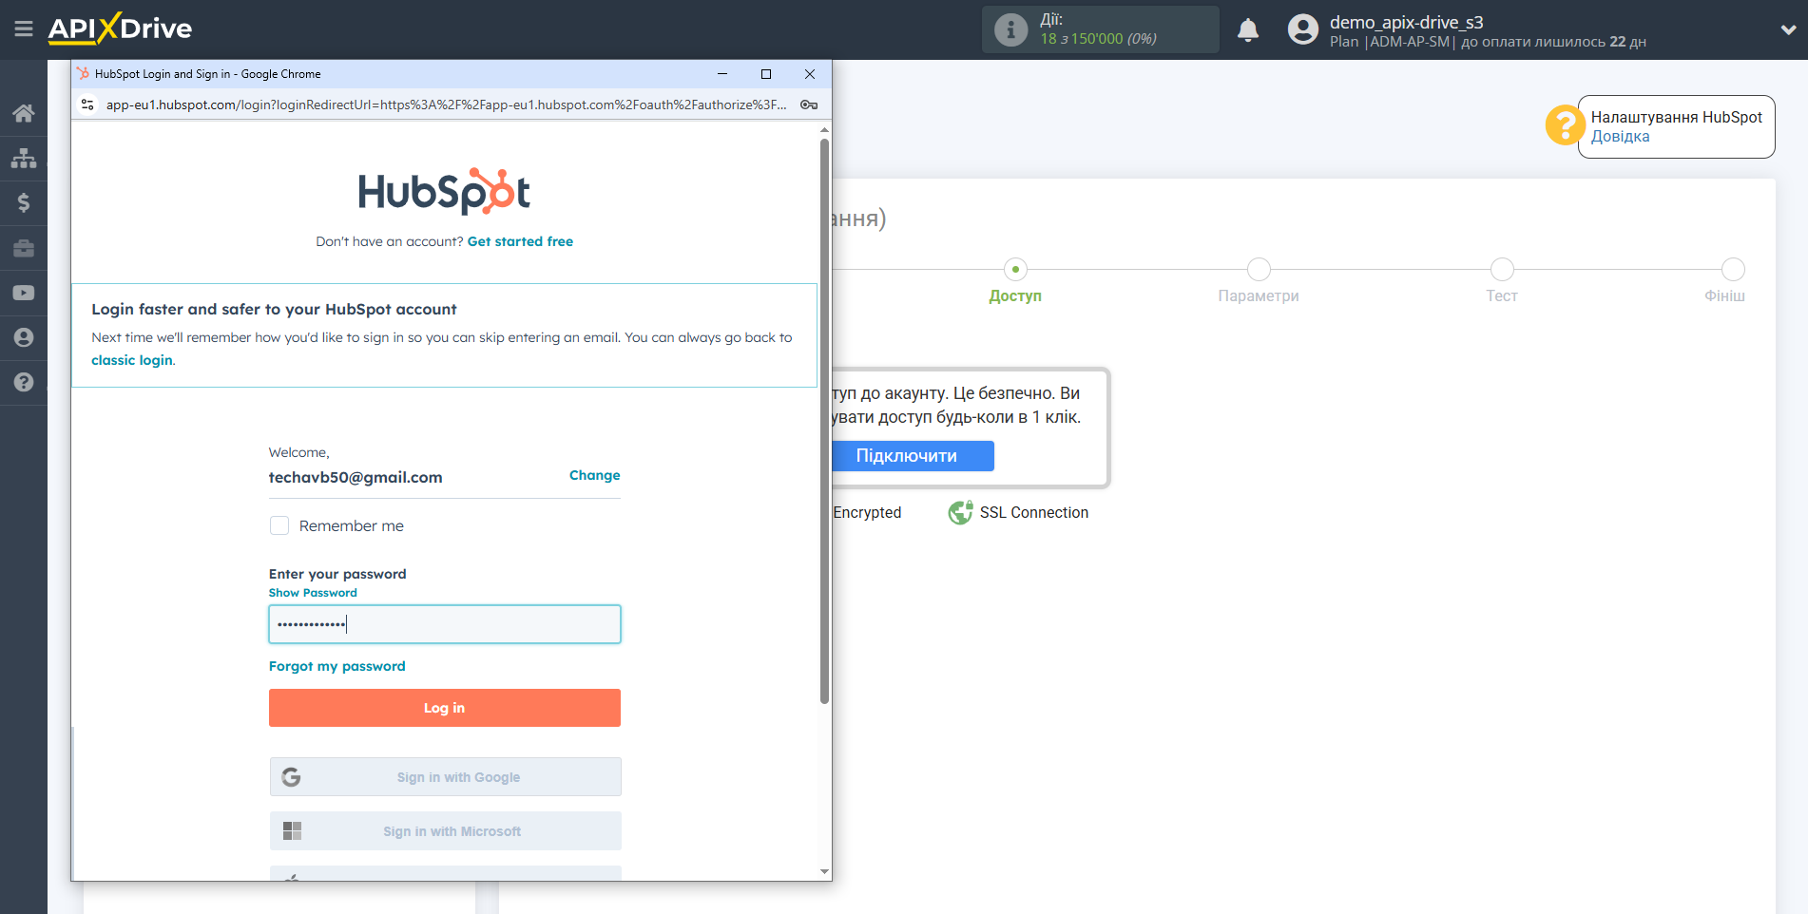The width and height of the screenshot is (1808, 914).
Task: Select the Доступ step
Action: [1015, 280]
